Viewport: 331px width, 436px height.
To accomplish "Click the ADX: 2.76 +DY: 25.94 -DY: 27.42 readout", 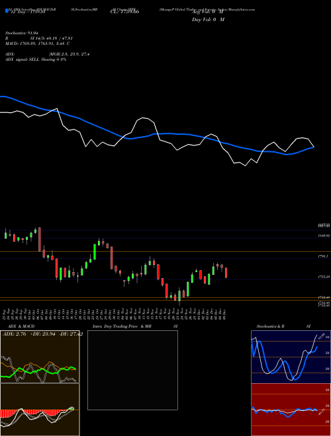I will pos(42,334).
